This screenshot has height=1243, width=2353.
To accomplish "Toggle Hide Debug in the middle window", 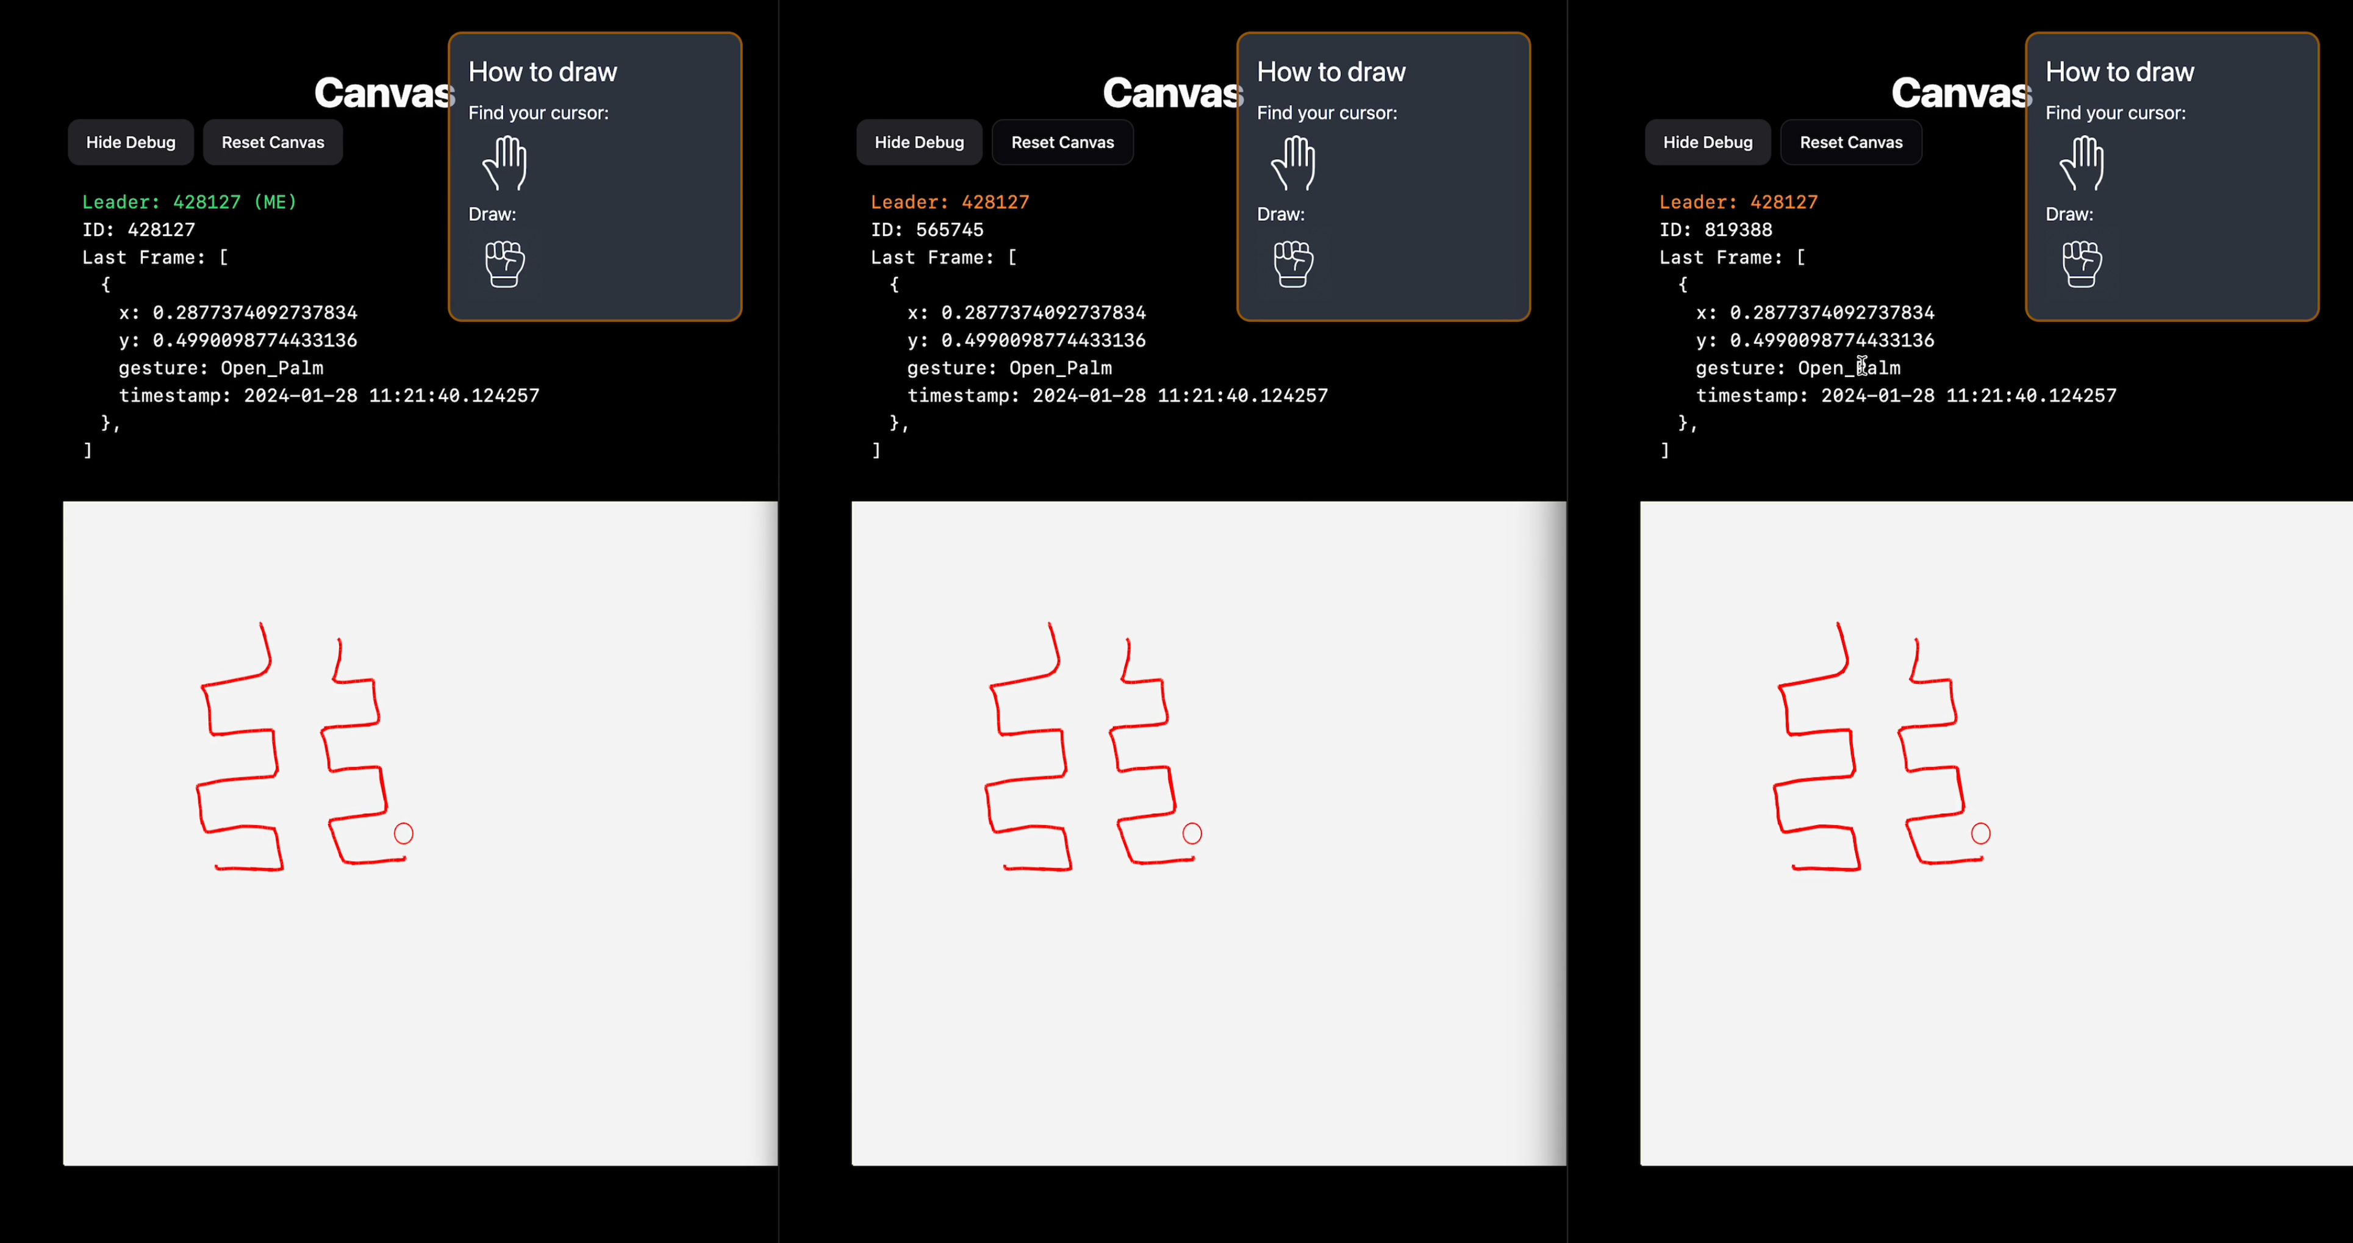I will (x=919, y=143).
